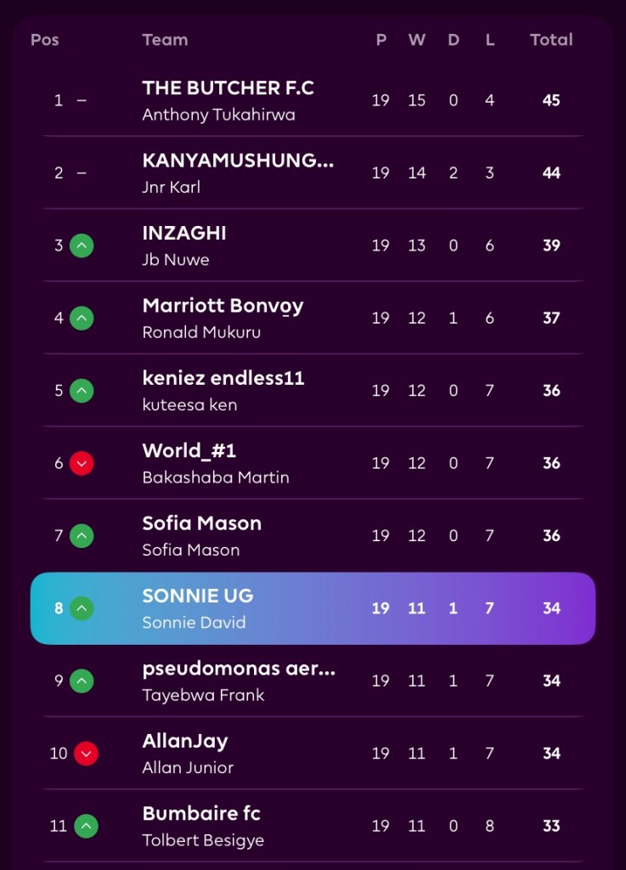Click SONNIE UG's green up-arrow icon

coord(82,608)
